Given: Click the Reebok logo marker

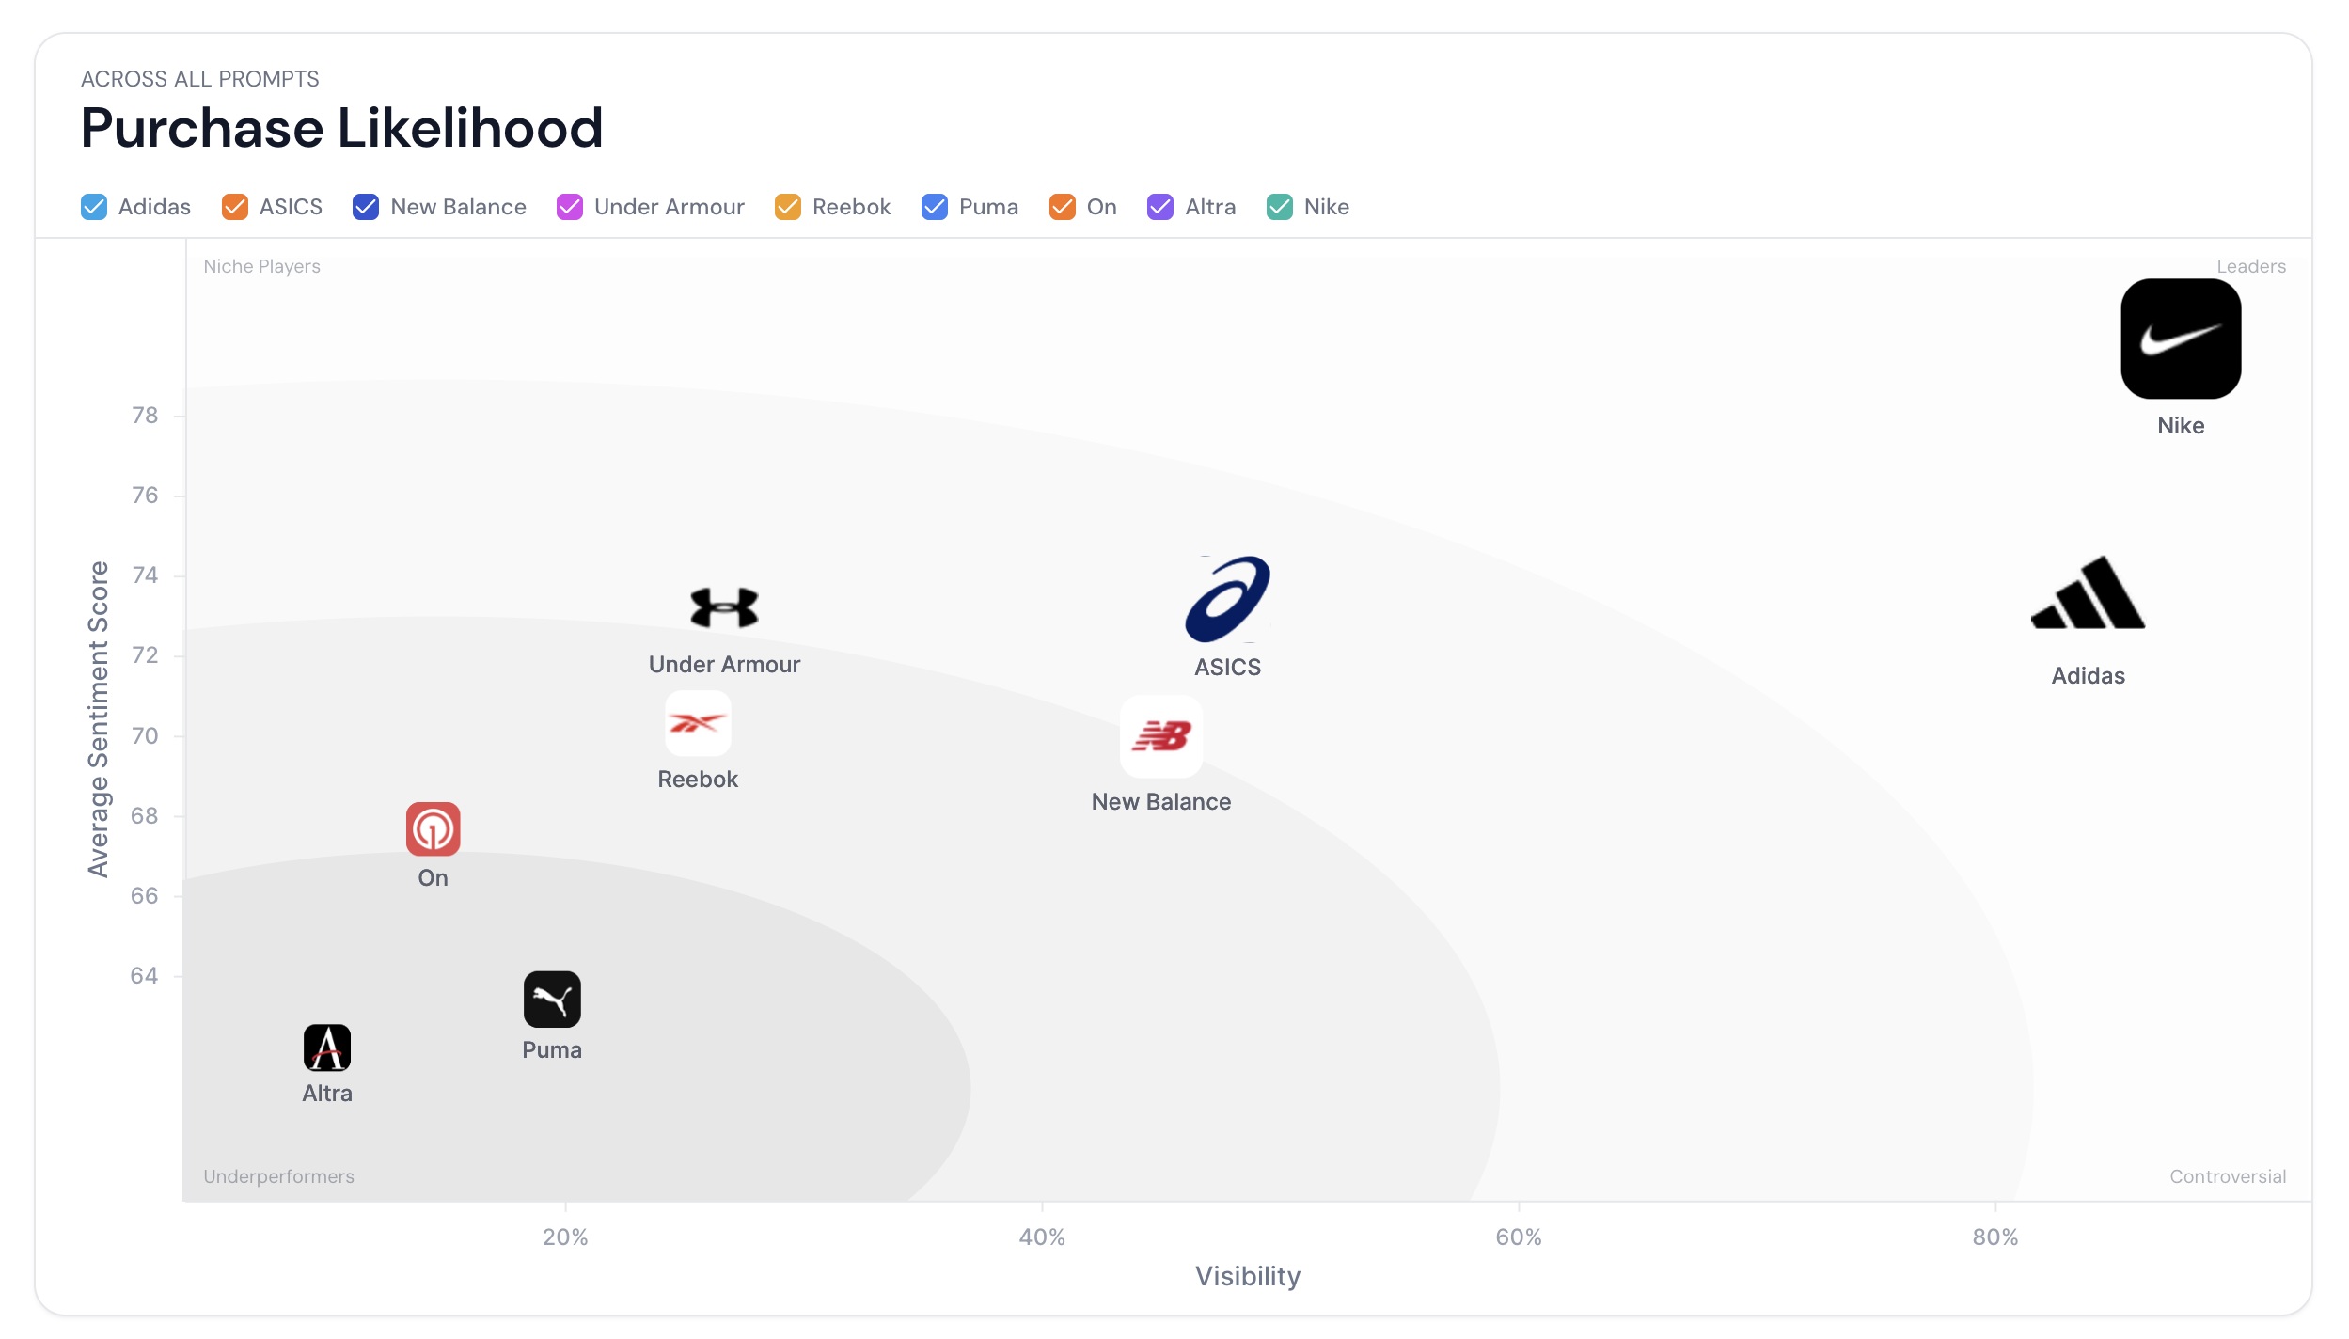Looking at the screenshot, I should coord(698,723).
